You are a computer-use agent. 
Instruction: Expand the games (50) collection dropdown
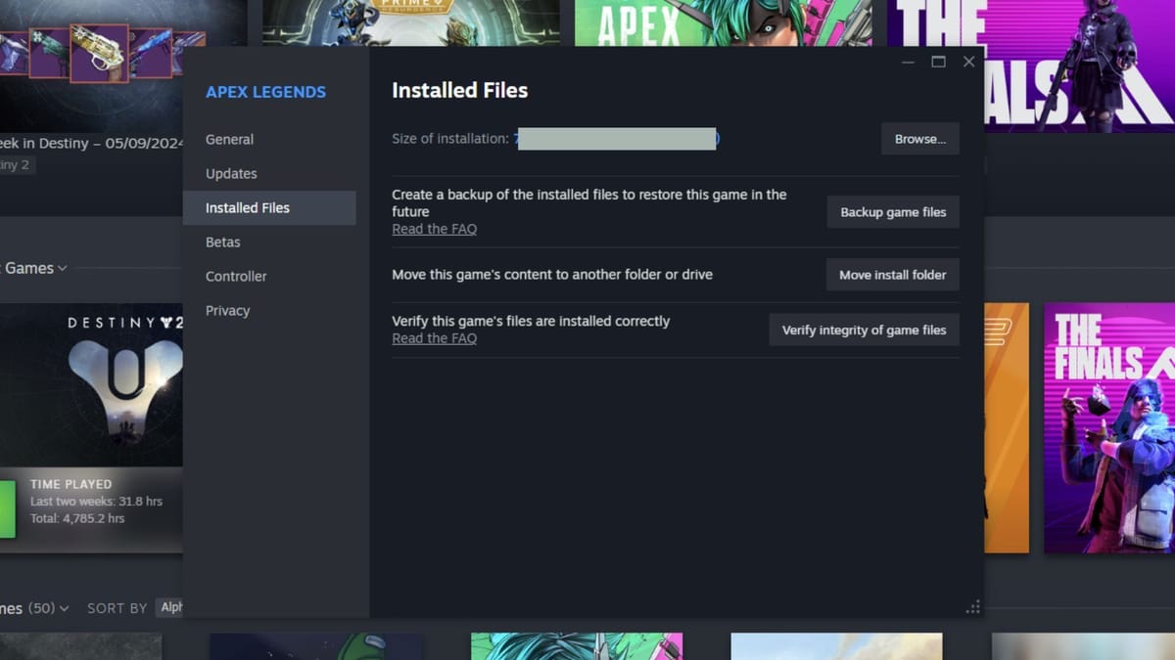64,608
